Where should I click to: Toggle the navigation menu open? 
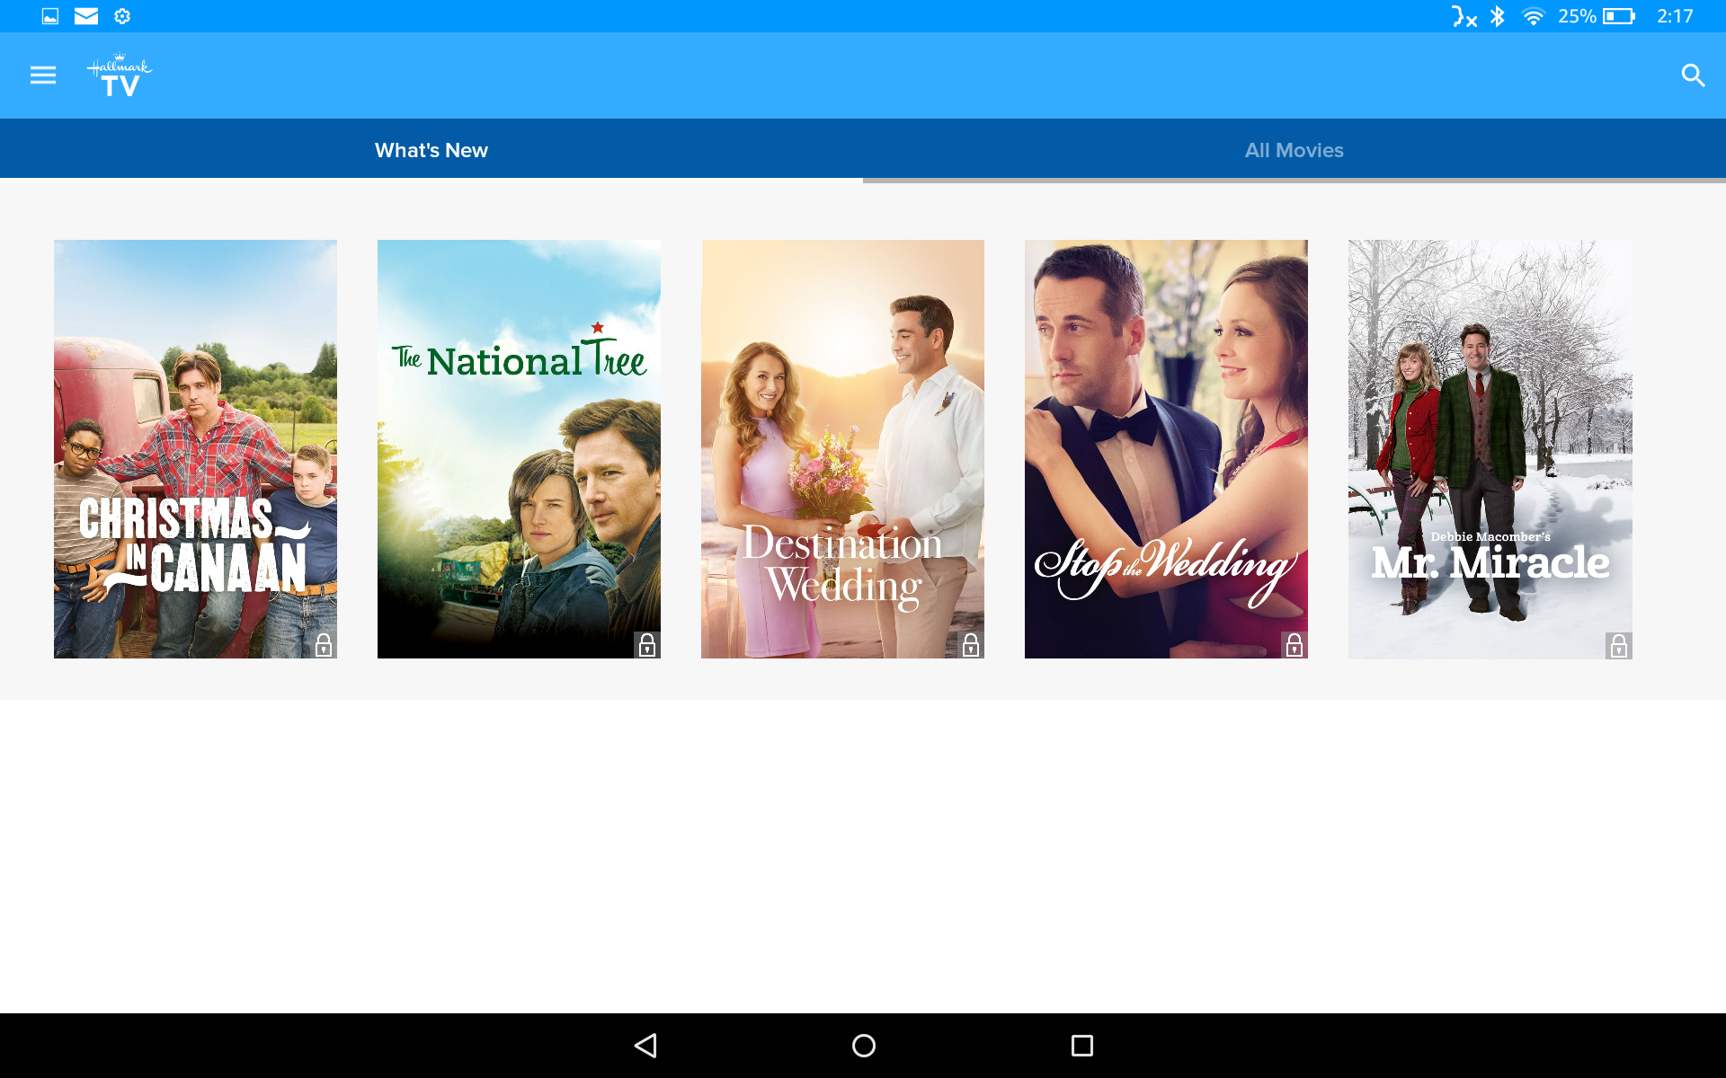coord(43,75)
